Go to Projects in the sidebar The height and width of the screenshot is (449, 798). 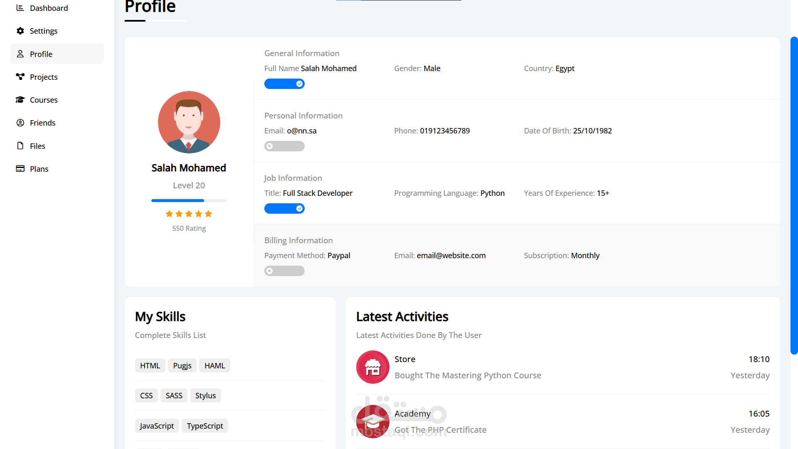click(x=44, y=77)
